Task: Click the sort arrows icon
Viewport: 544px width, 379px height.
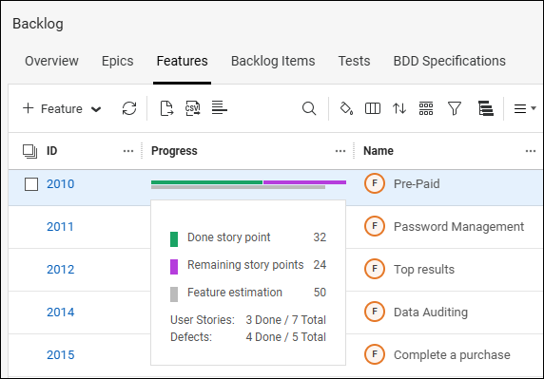Action: (399, 108)
